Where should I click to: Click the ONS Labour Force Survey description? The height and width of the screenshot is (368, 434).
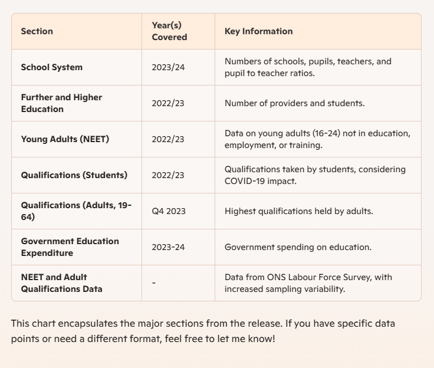click(308, 283)
